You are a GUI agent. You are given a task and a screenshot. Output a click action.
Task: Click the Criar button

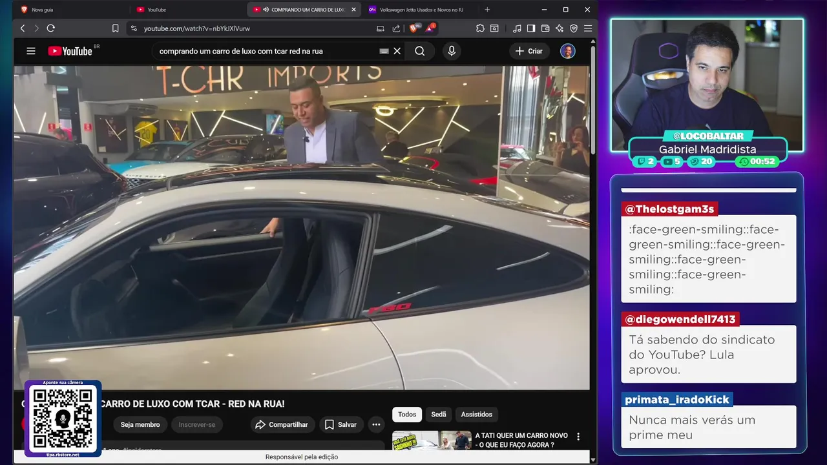coord(529,51)
